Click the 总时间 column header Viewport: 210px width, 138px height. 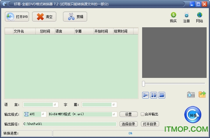click(x=45, y=31)
